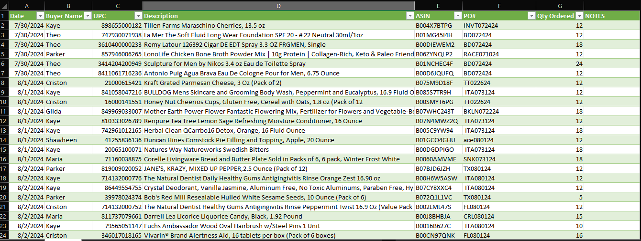Image resolution: width=641 pixels, height=241 pixels.
Task: Select column E header
Action: [438, 5]
